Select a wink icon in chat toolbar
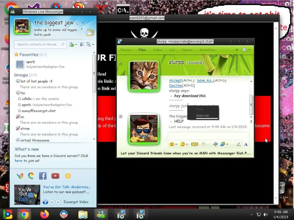 pyautogui.click(x=182, y=144)
